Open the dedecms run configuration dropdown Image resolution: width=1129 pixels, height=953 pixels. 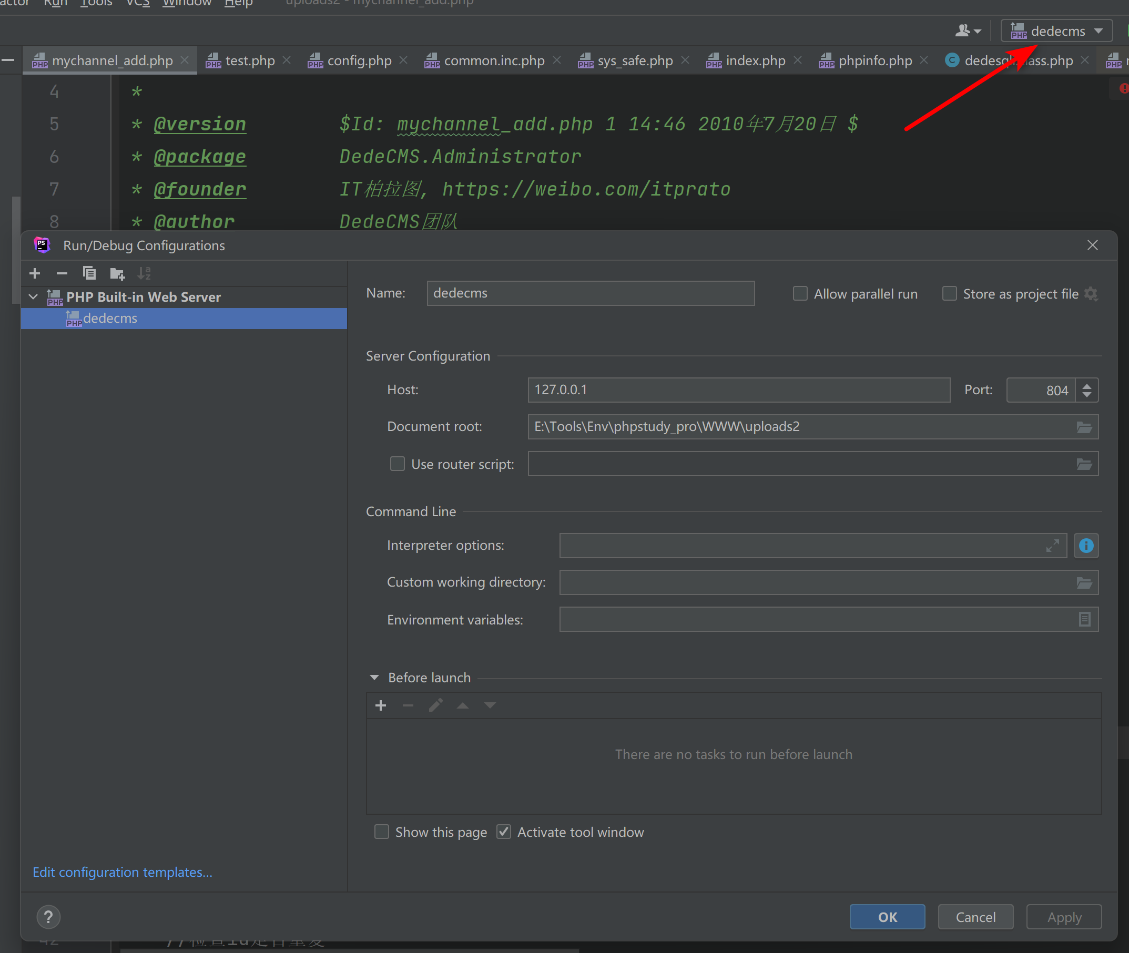coord(1056,32)
